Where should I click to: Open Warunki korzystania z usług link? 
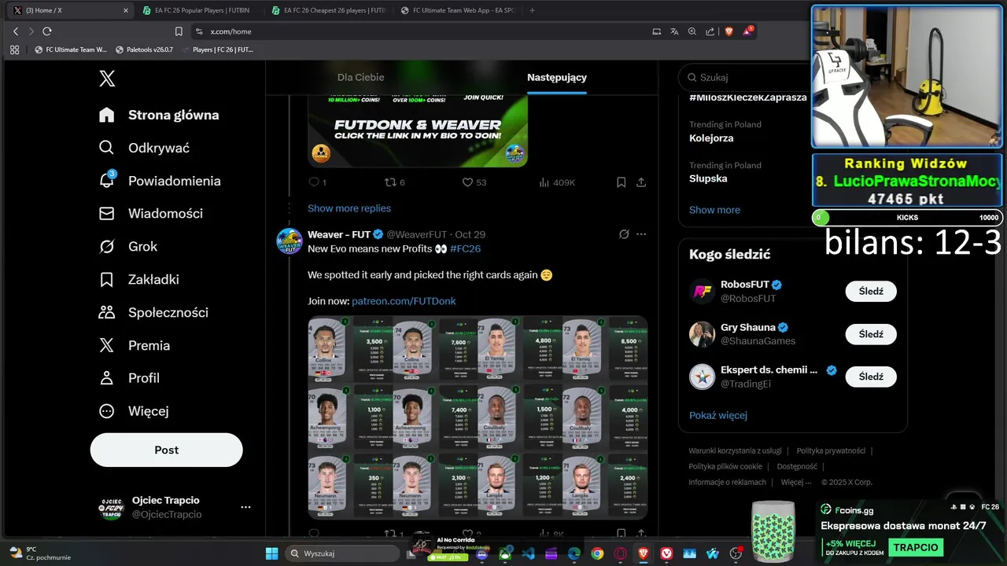coord(735,450)
